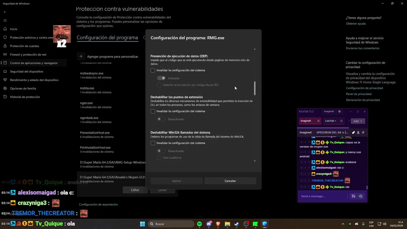
Task: Click the Cancelar button
Action: [x=230, y=181]
